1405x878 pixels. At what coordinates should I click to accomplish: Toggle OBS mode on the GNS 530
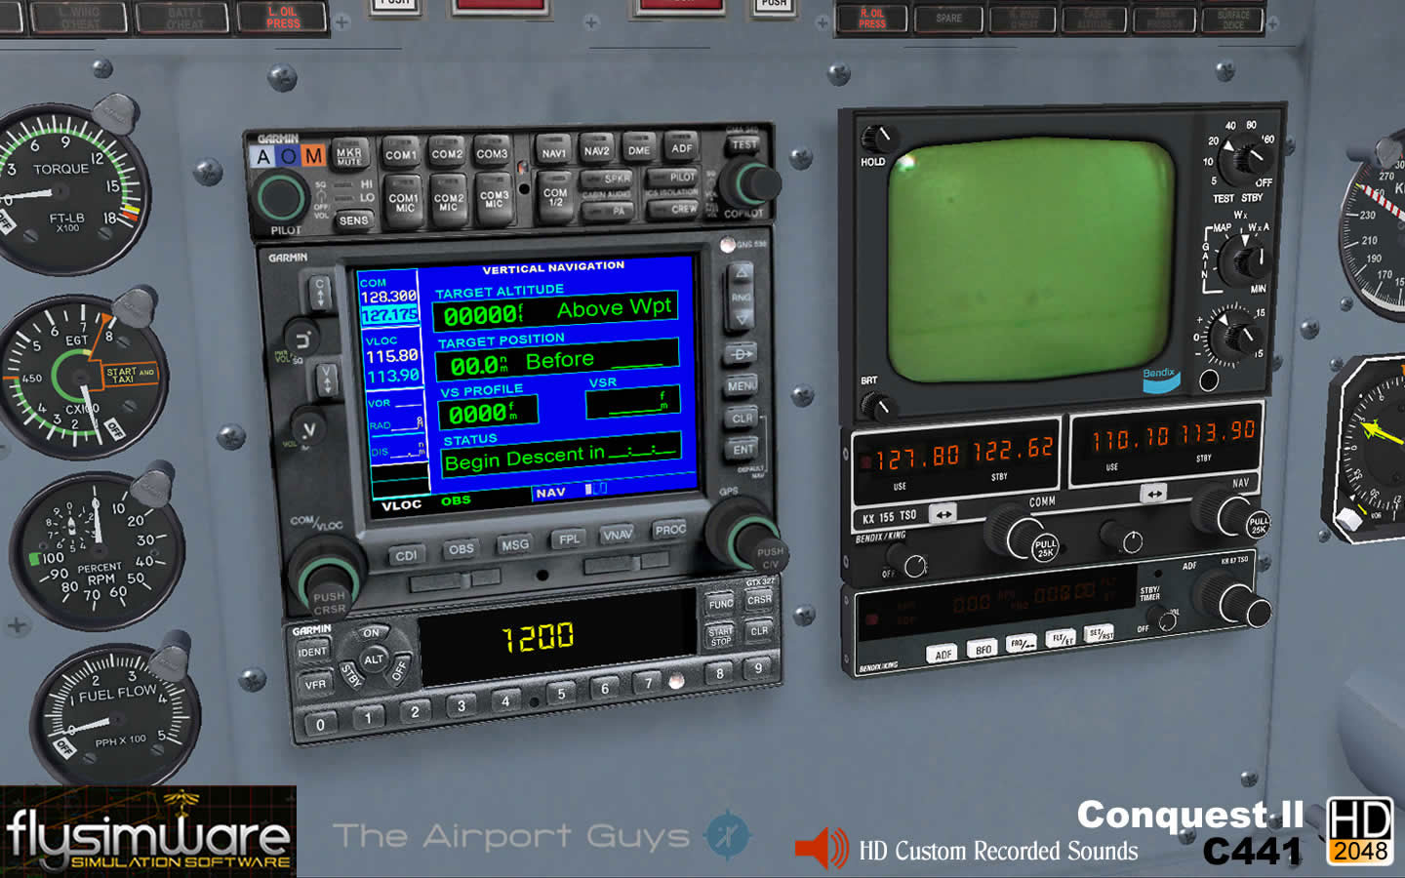point(462,548)
